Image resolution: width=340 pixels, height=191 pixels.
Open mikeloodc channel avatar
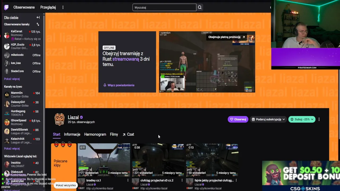[7, 55]
